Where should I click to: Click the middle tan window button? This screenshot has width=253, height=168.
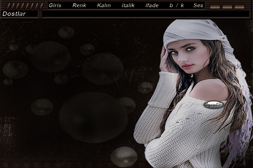(227, 6)
